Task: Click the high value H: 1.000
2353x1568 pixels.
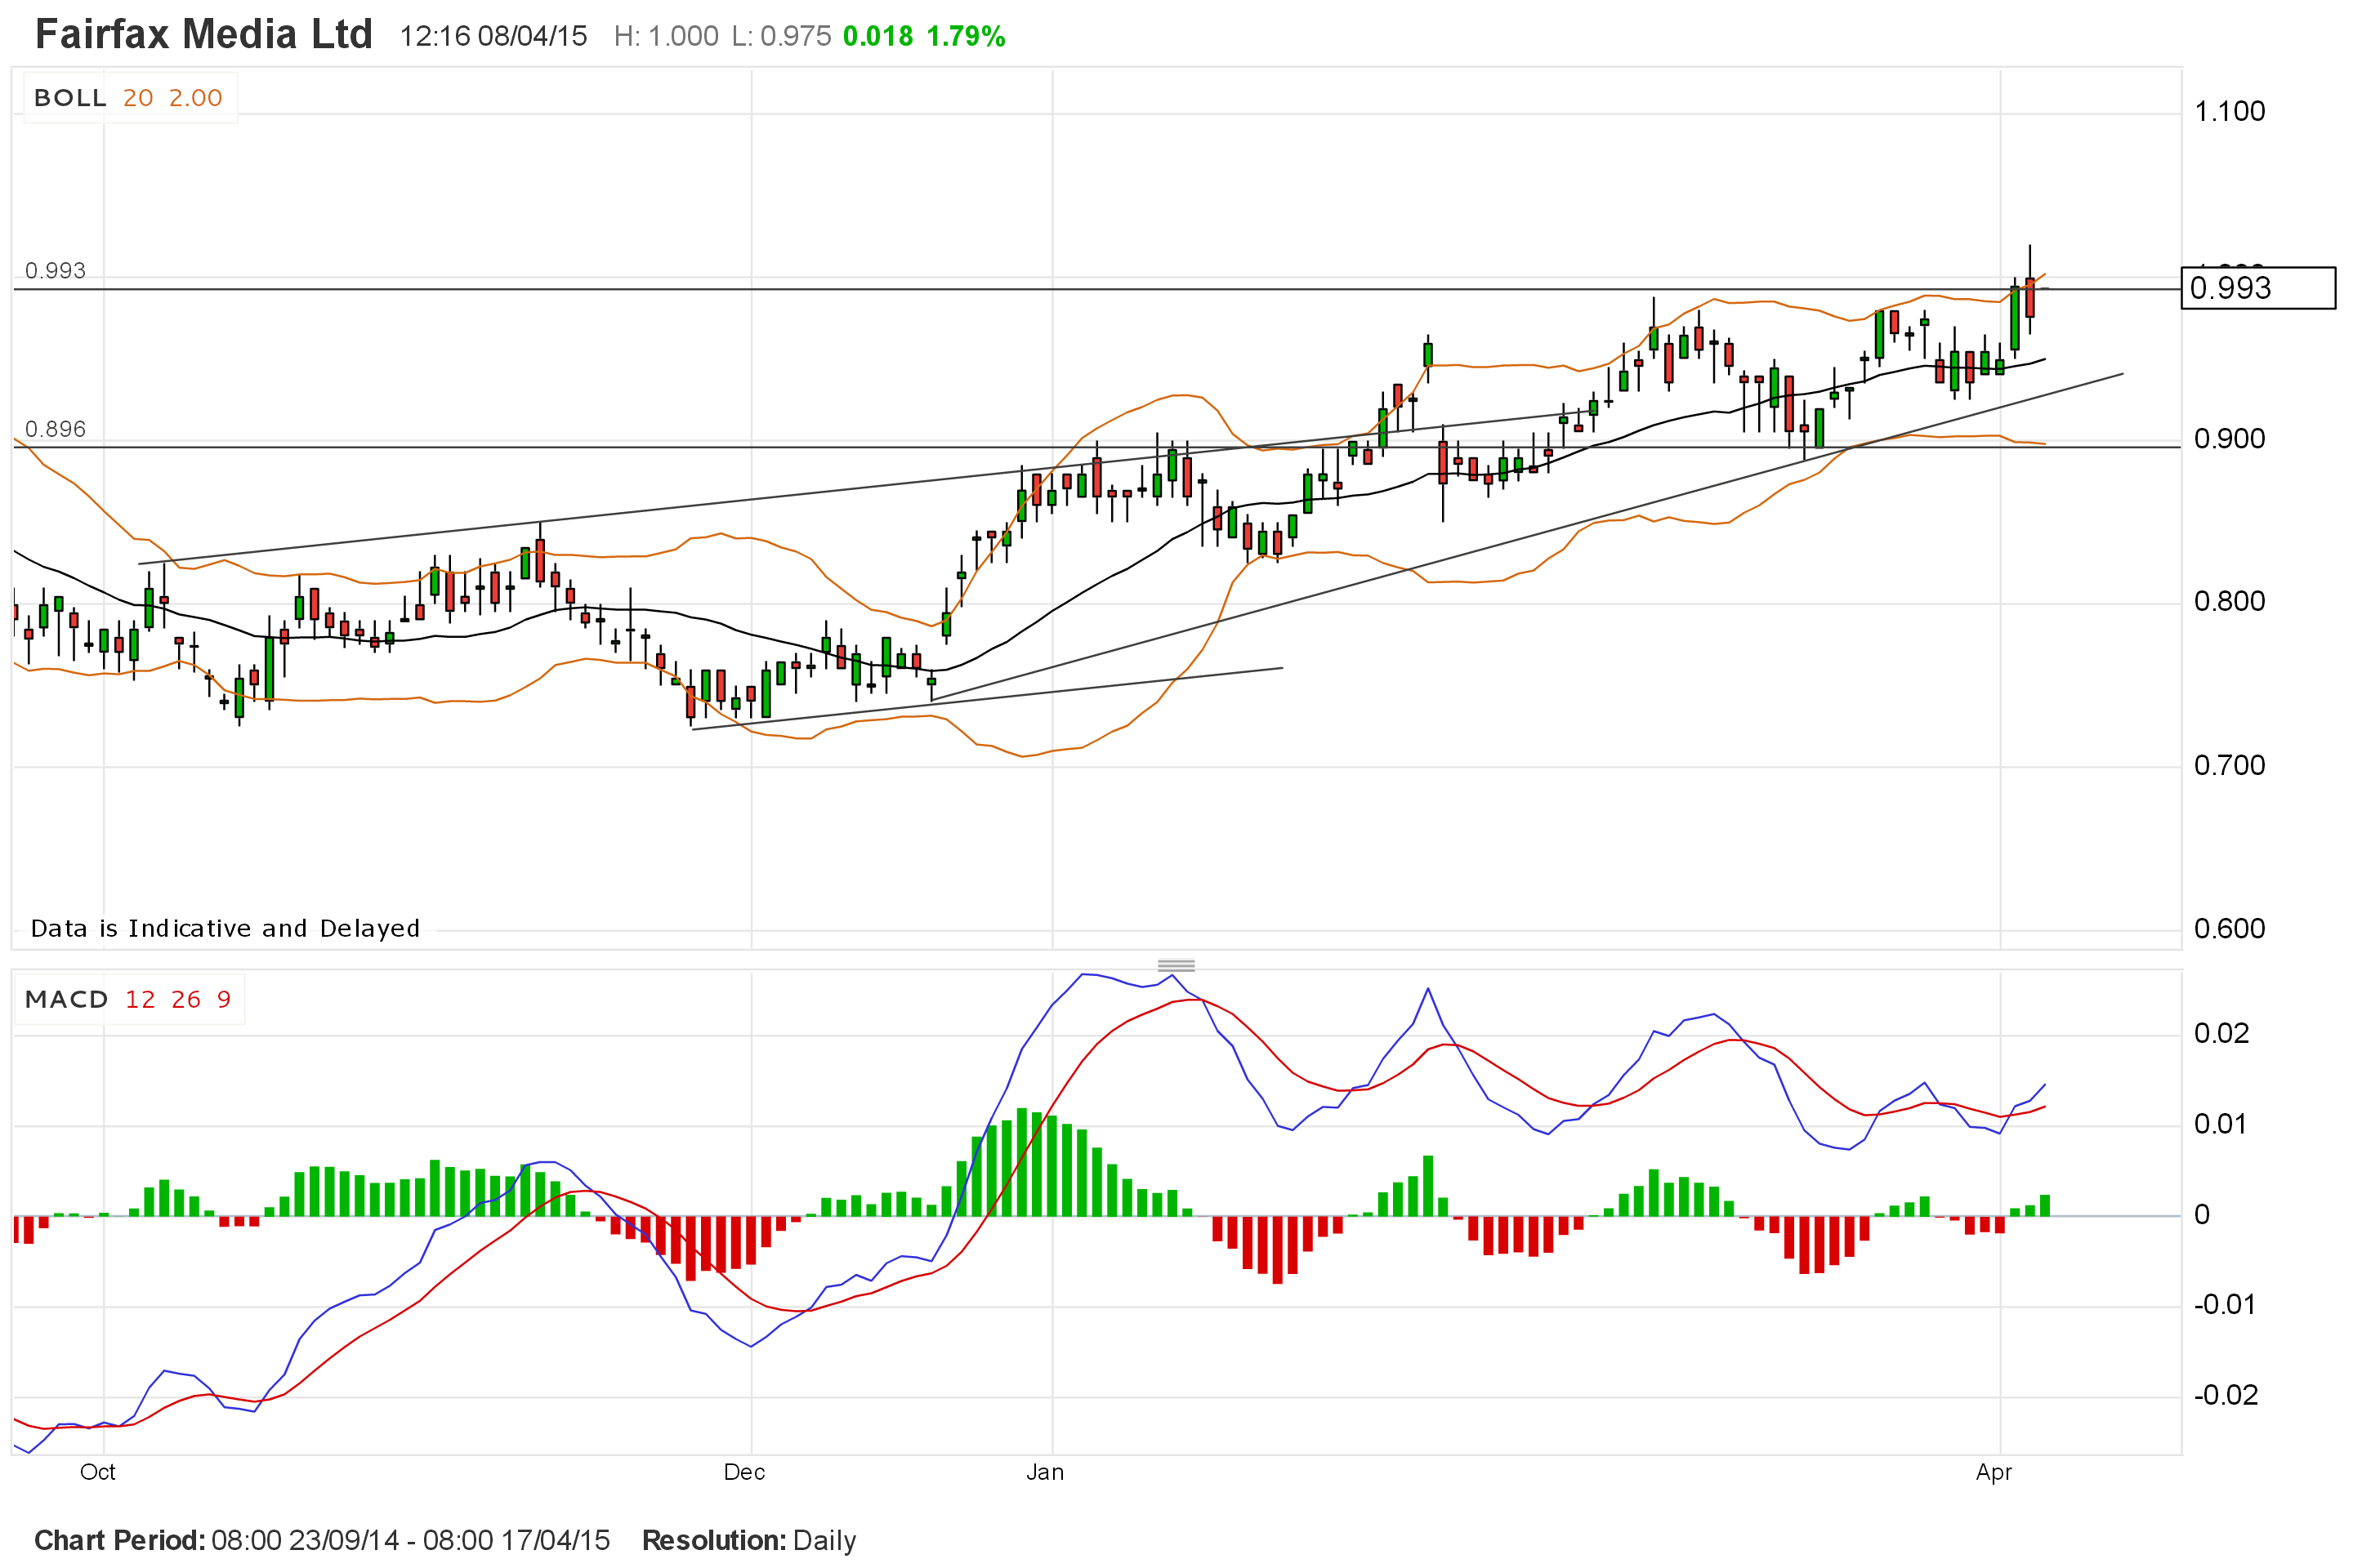Action: coord(667,37)
